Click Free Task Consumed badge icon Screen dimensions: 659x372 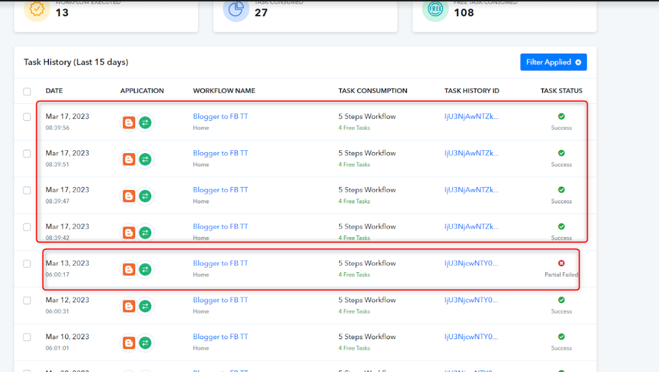436,9
